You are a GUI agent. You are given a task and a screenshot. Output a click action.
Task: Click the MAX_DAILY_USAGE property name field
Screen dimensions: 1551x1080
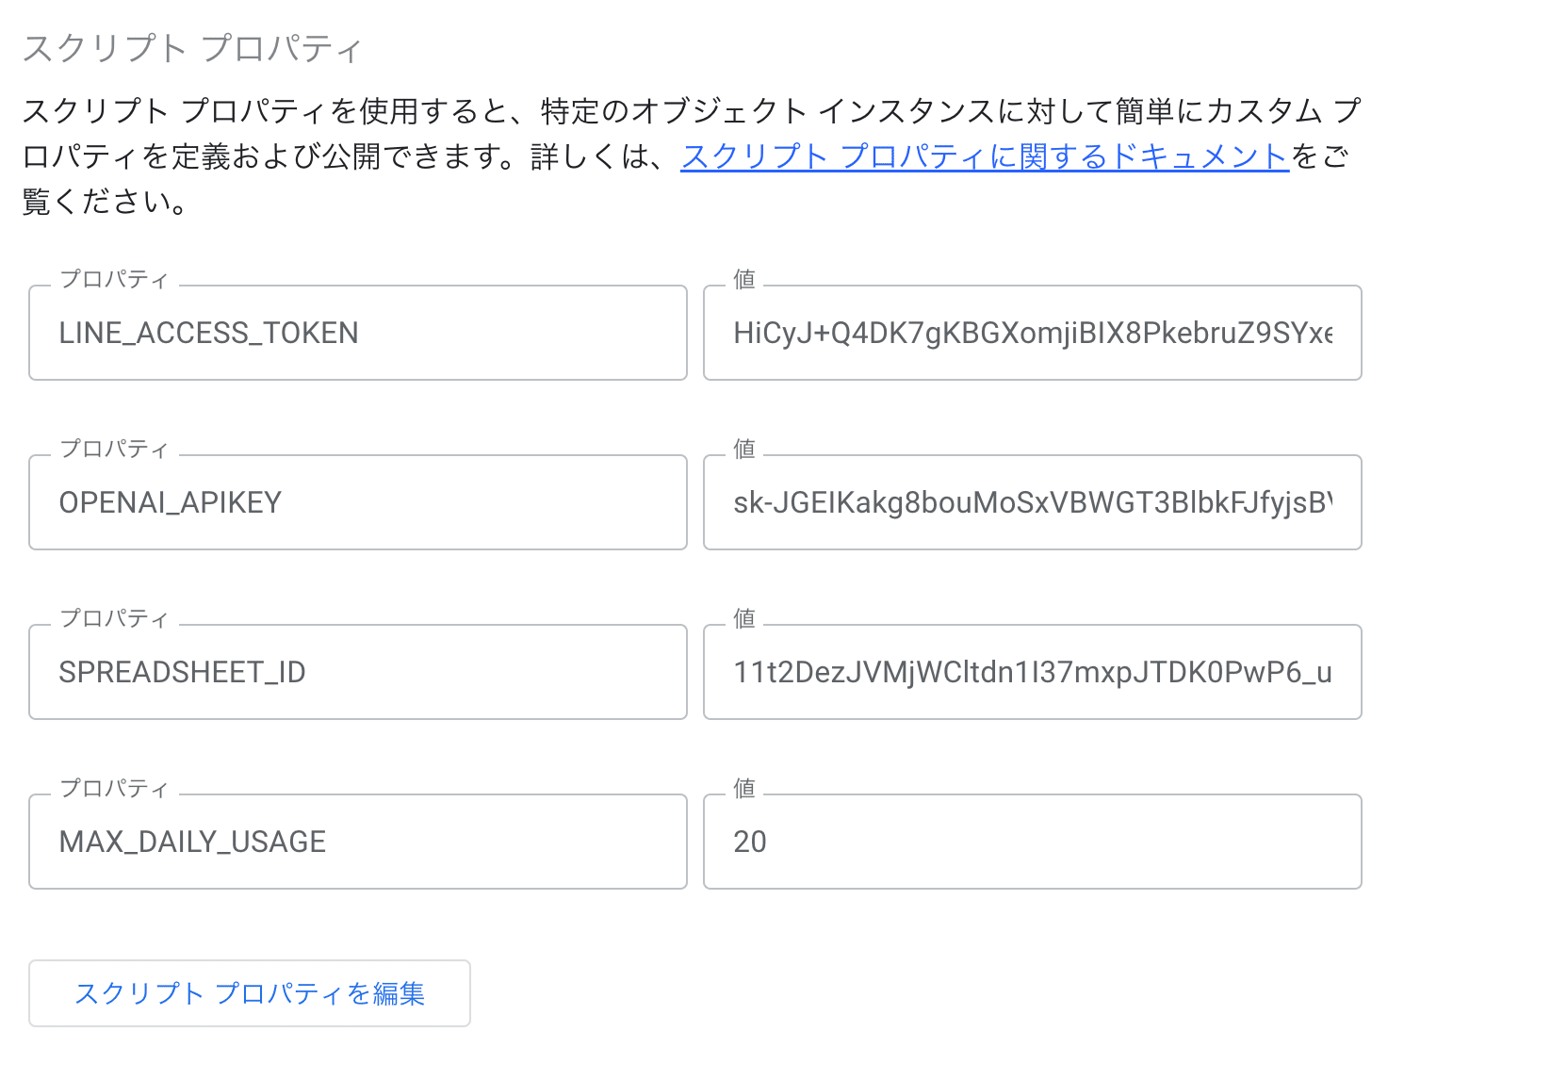point(358,842)
